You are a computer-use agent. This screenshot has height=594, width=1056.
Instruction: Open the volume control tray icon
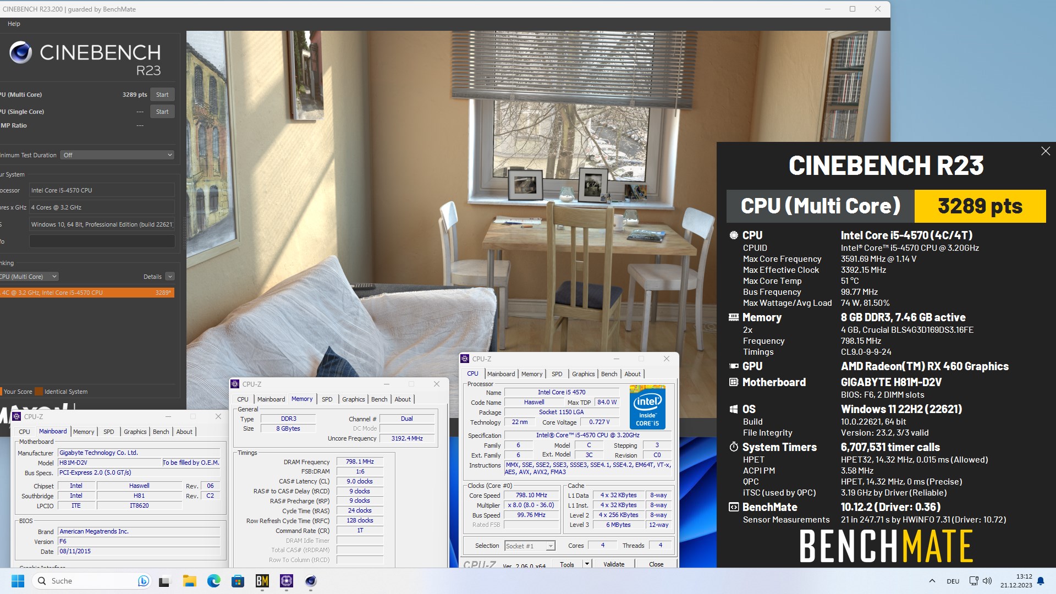tap(987, 581)
